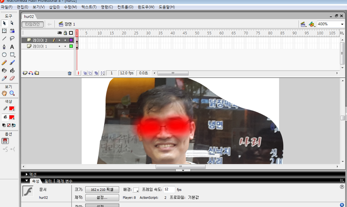Screen dimensions: 347x207
Task: Choose the Pen tool
Action: coord(4,47)
